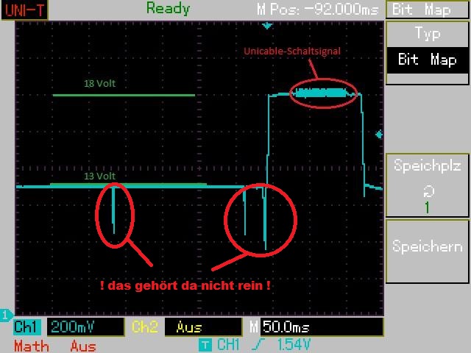The height and width of the screenshot is (353, 471).
Task: Select the highlighted Bit Map type value
Action: [428, 60]
